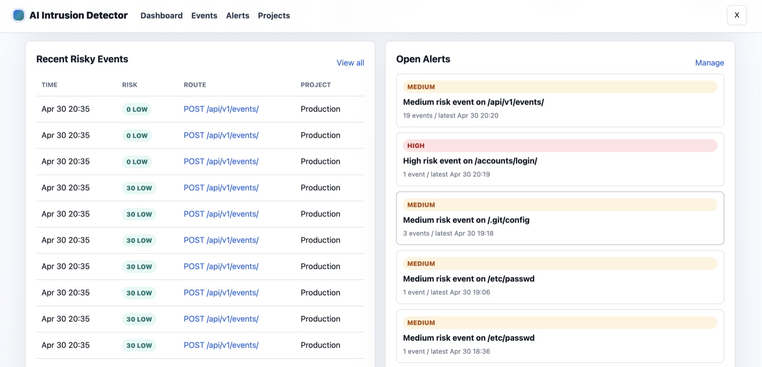Click text 1 event / latest Apr 30 18:36
Screen dimensions: 762x367
pyautogui.click(x=446, y=351)
